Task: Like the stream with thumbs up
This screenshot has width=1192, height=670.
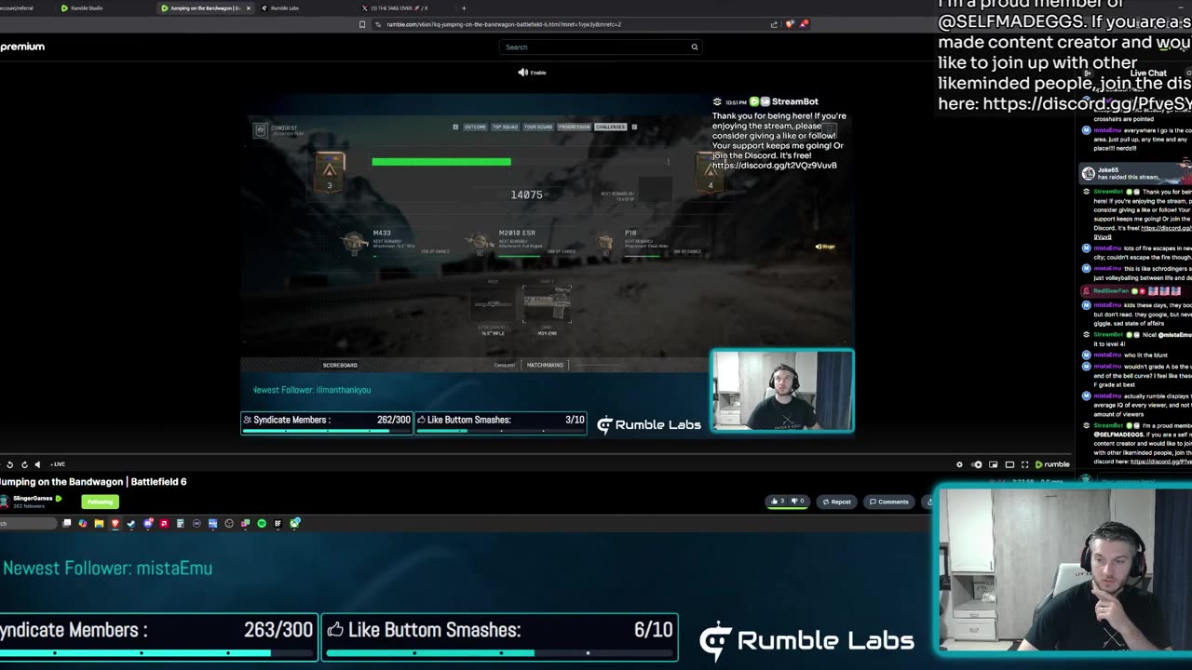Action: pos(778,502)
